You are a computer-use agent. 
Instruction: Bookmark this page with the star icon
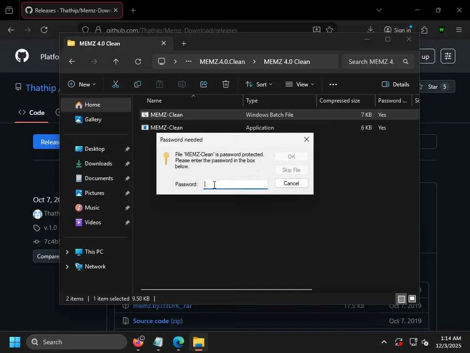click(330, 29)
